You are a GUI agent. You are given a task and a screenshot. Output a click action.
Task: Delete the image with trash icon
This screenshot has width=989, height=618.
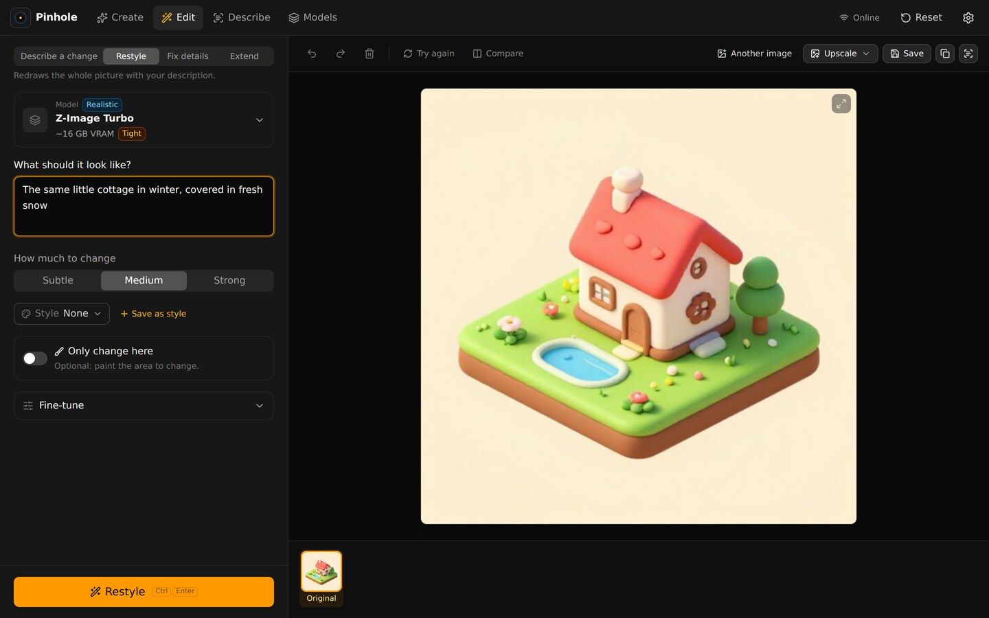point(370,54)
